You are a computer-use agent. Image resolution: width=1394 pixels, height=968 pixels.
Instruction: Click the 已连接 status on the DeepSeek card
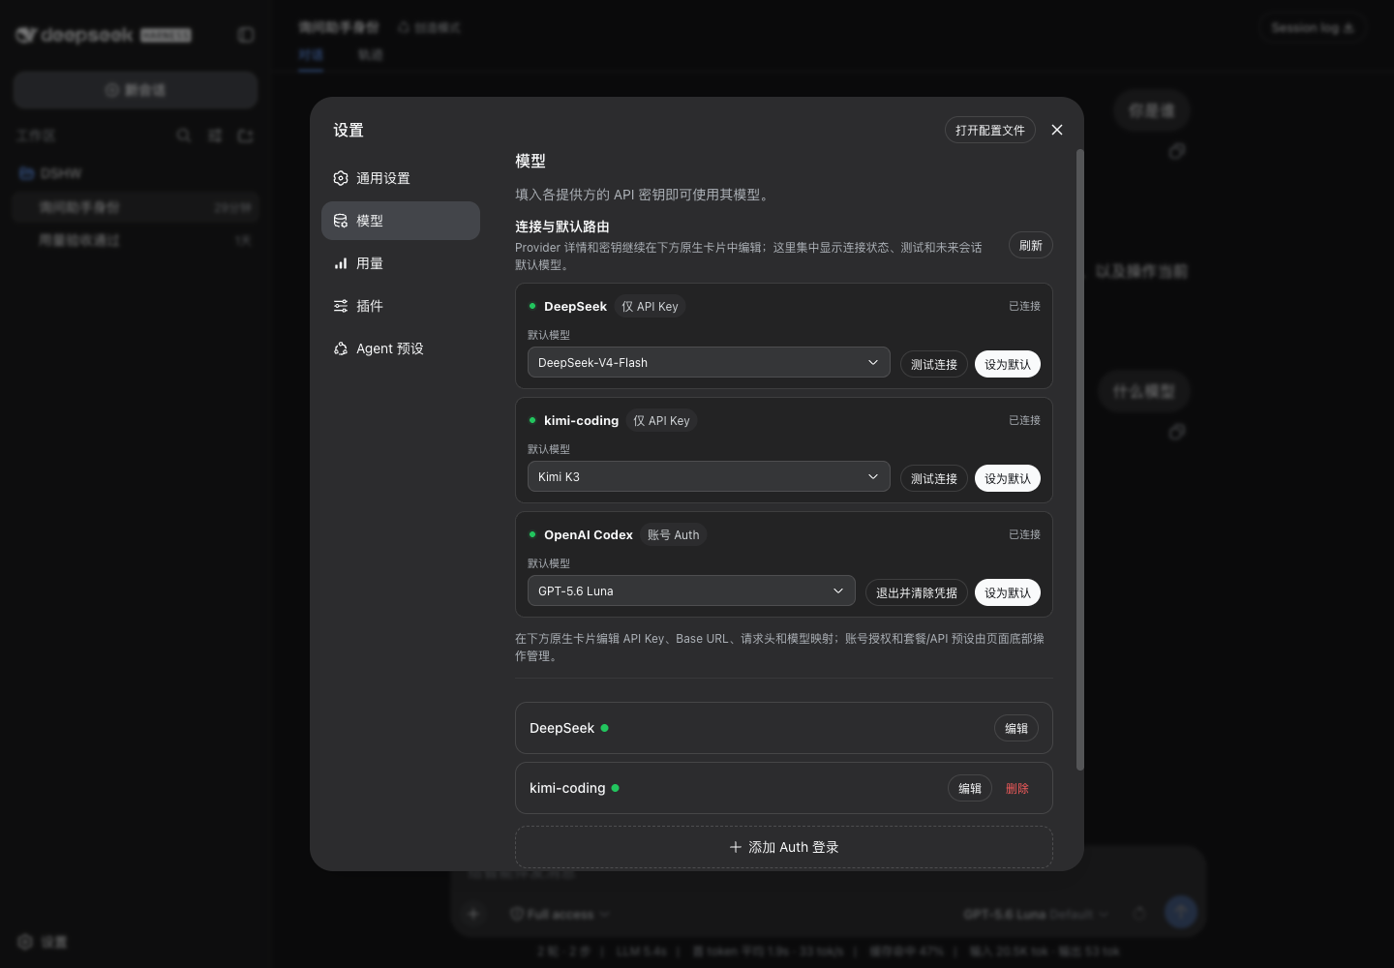coord(1024,306)
